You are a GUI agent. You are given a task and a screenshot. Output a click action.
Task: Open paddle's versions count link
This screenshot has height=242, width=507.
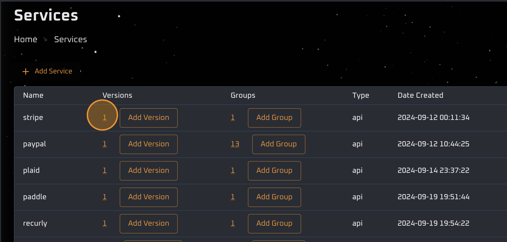point(105,197)
